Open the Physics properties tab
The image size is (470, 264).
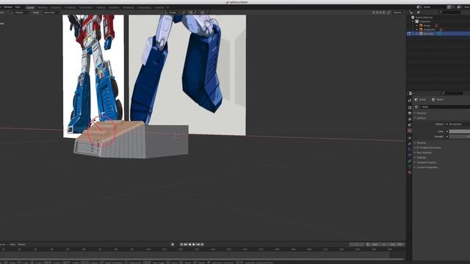410,155
